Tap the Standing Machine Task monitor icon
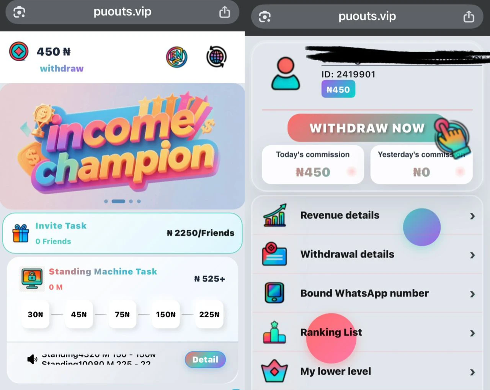 click(32, 279)
